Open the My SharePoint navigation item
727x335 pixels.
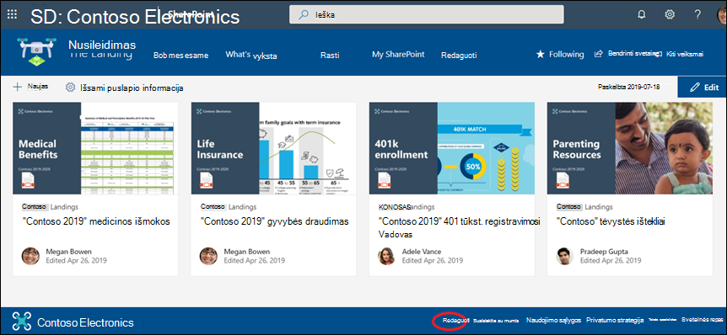point(398,55)
